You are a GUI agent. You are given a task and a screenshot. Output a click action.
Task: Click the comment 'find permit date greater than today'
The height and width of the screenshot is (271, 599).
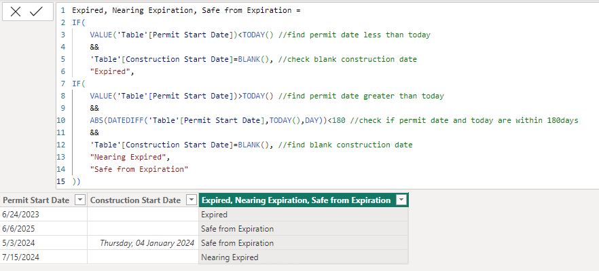point(361,96)
